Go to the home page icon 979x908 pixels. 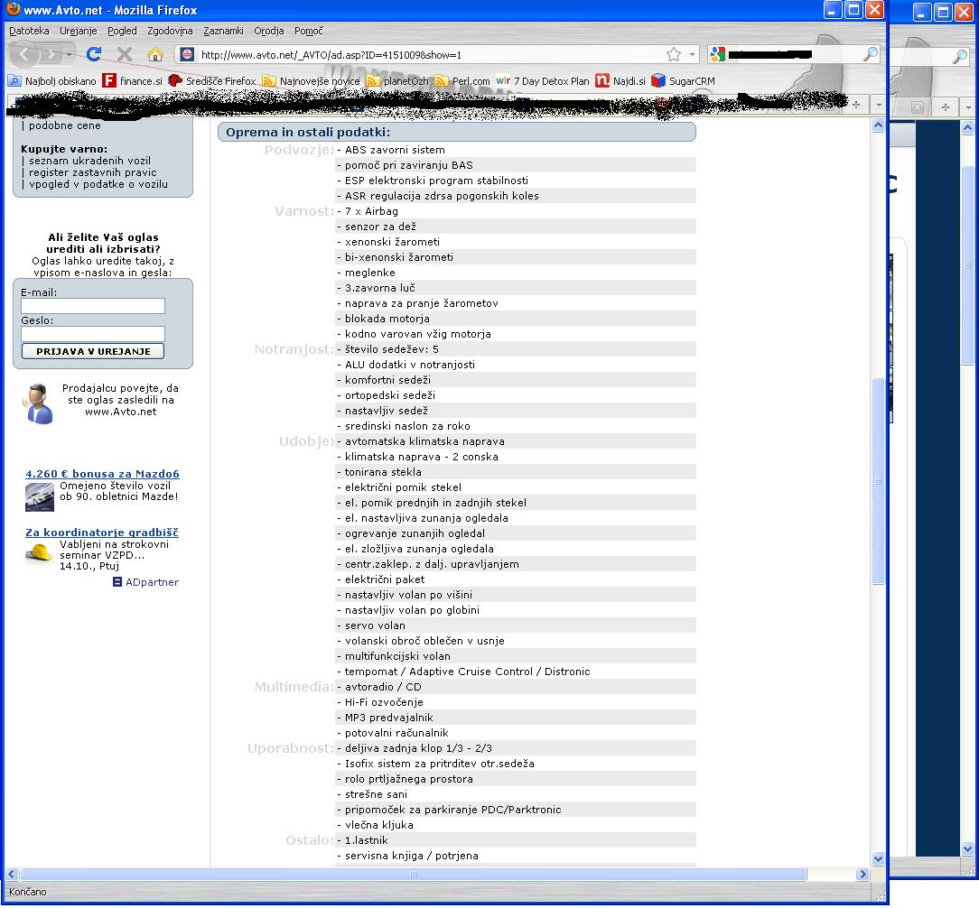pos(154,54)
